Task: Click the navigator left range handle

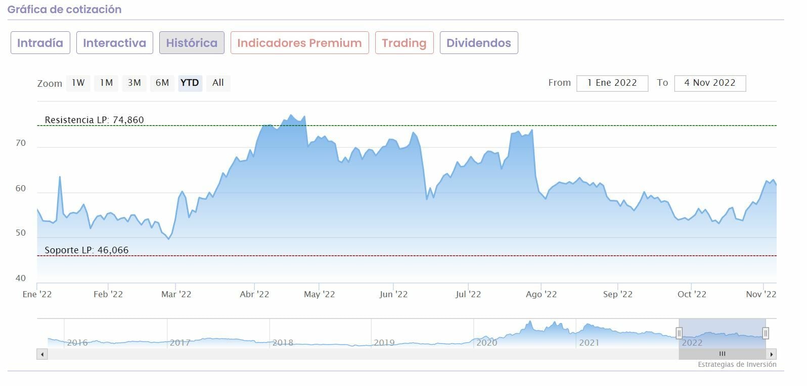Action: 679,333
